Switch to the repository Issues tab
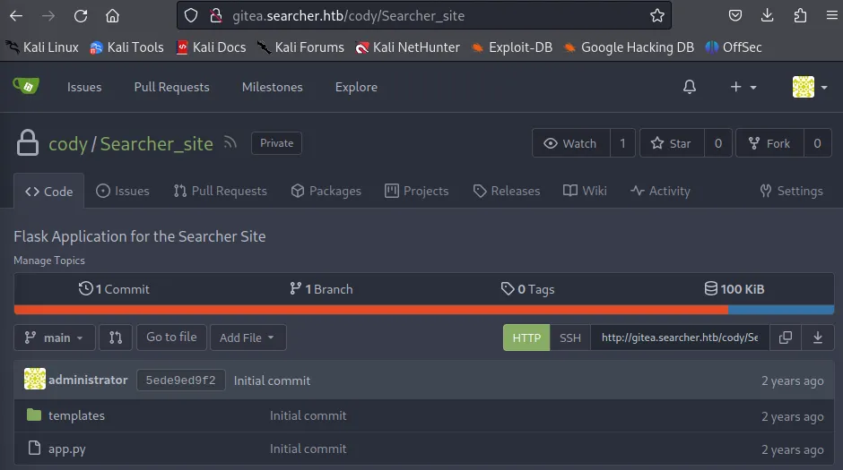The width and height of the screenshot is (843, 470). click(123, 191)
